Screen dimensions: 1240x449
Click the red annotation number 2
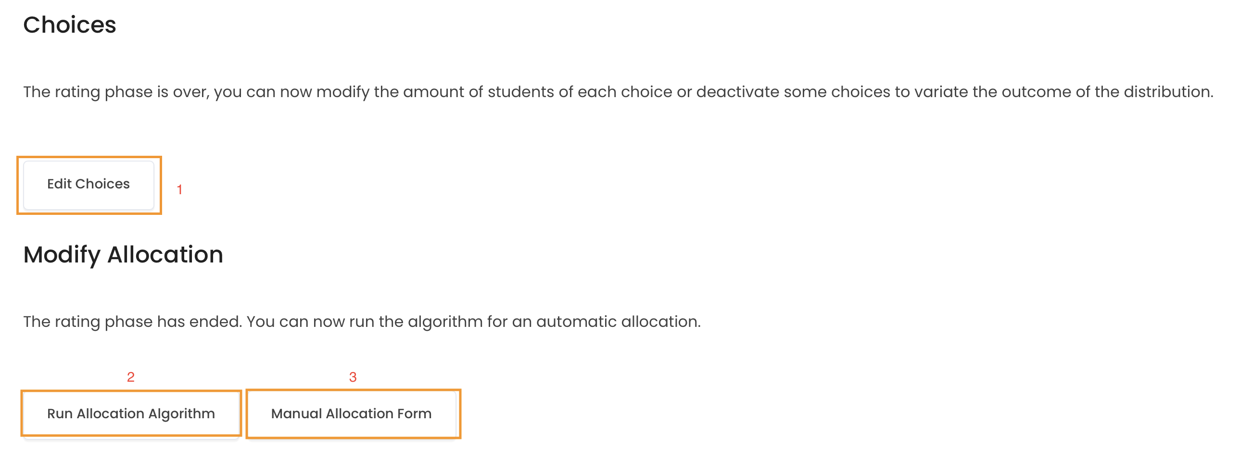point(130,377)
